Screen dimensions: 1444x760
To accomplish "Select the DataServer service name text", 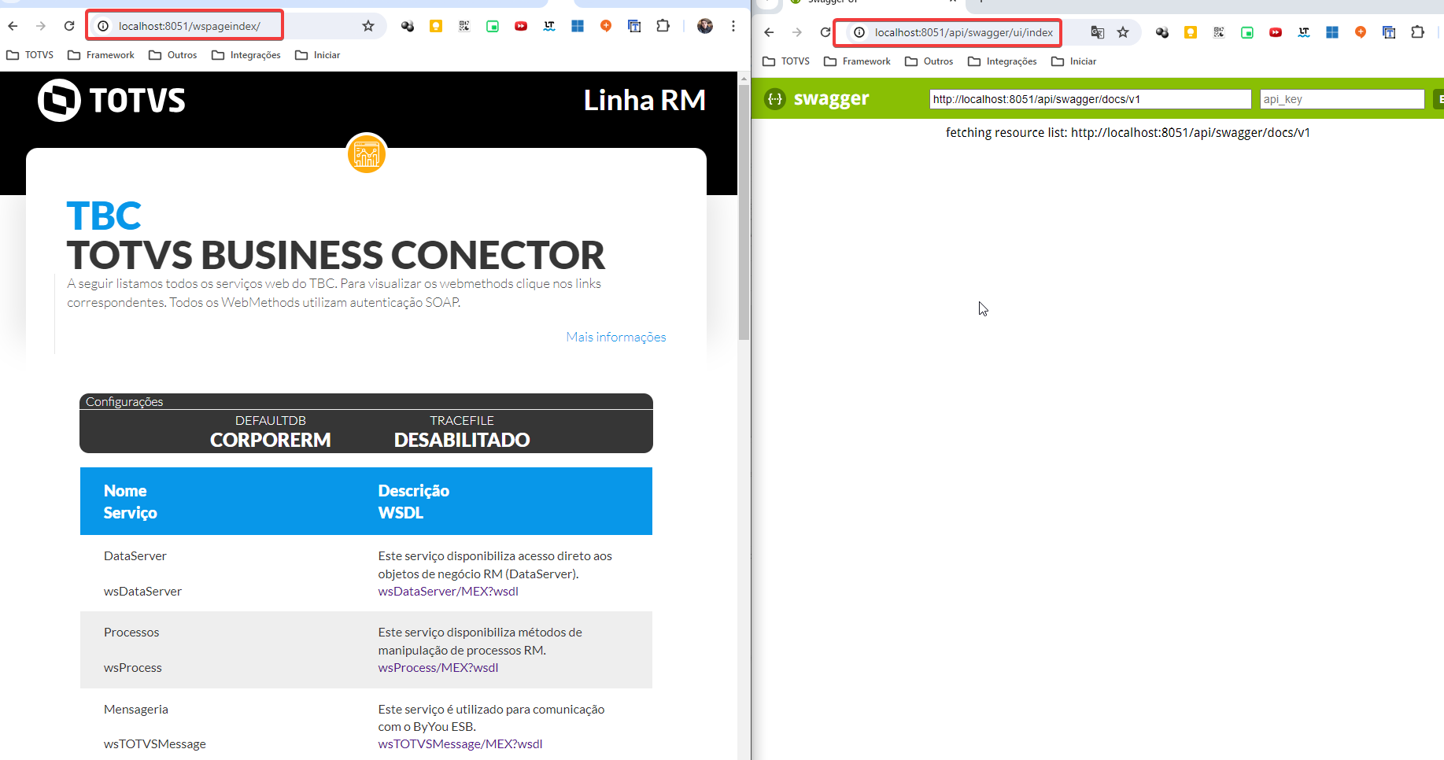I will pos(135,556).
